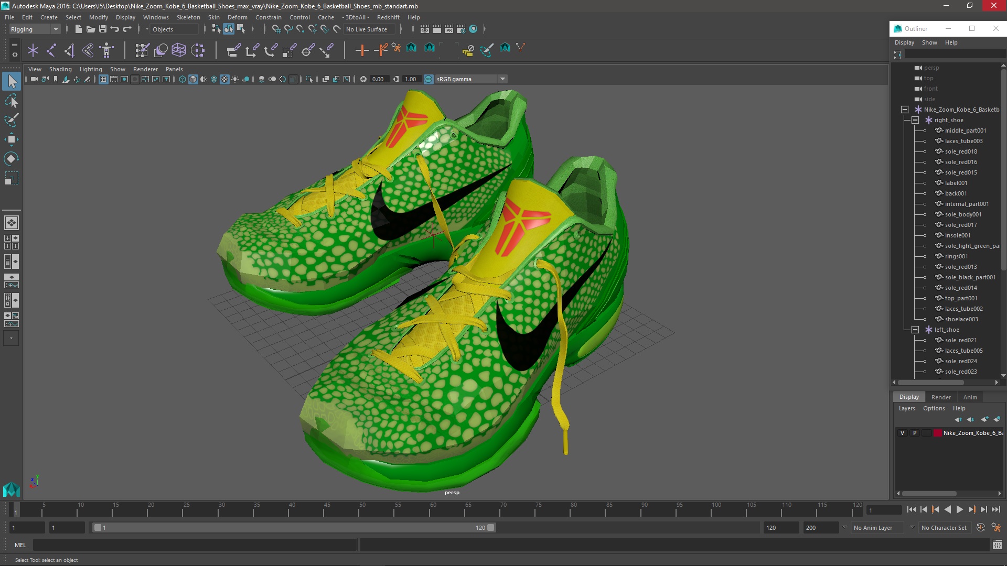Toggle smooth shade all in viewport
The image size is (1007, 566).
[x=193, y=79]
